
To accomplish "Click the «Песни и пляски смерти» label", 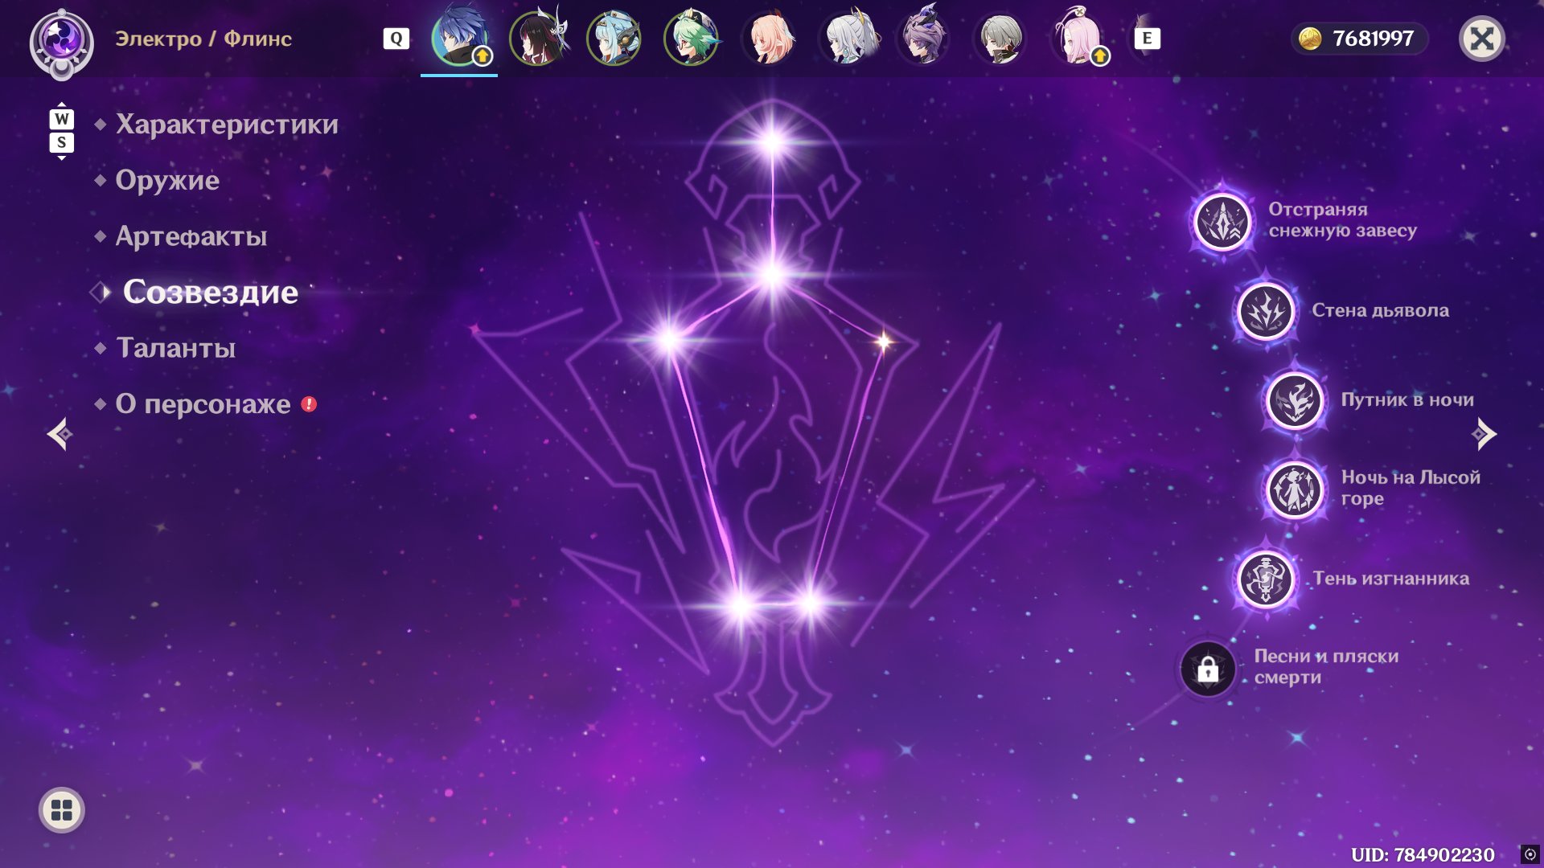I will pos(1327,667).
